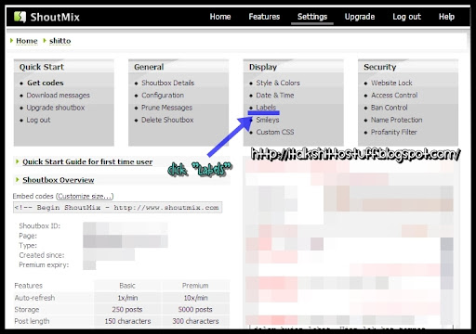Open Configuration under General
The width and height of the screenshot is (476, 334).
163,96
